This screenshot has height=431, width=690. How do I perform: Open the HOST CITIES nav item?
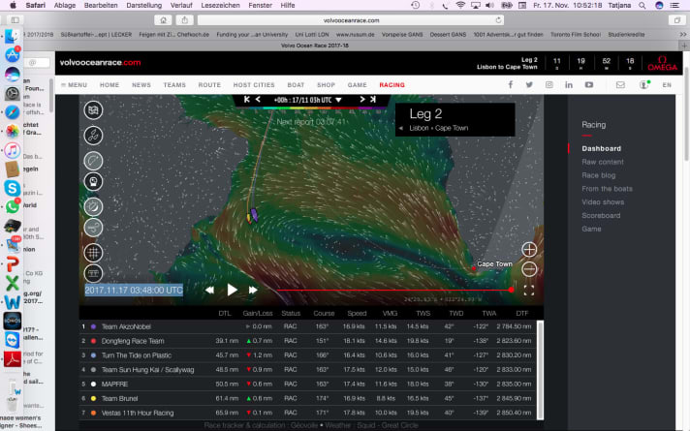(x=254, y=85)
